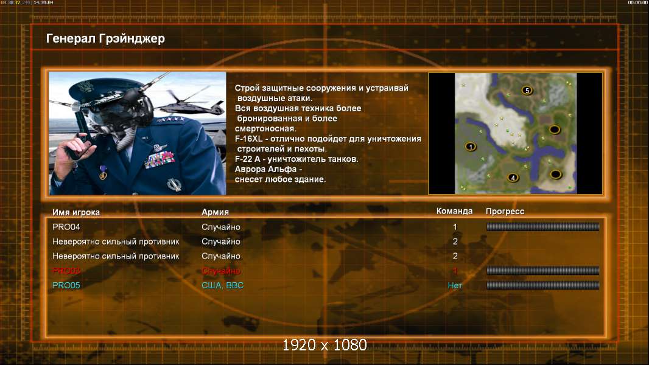Select the cyan player name PRO05
This screenshot has width=649, height=365.
point(66,285)
